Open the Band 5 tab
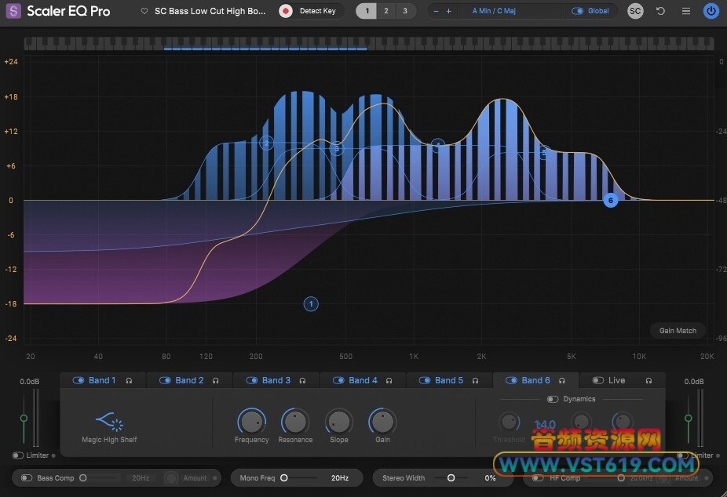Viewport: 727px width, 497px height. pos(449,380)
